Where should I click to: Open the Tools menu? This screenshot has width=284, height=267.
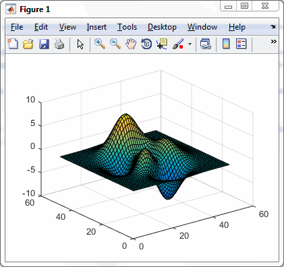coord(127,27)
